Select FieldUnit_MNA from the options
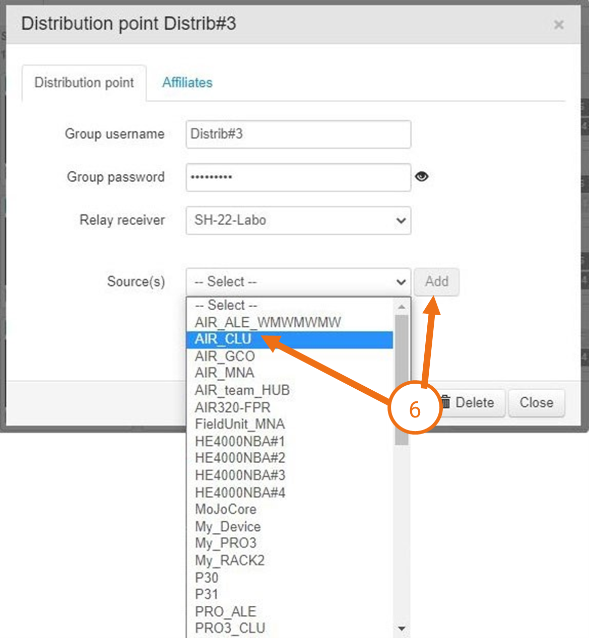 [240, 424]
